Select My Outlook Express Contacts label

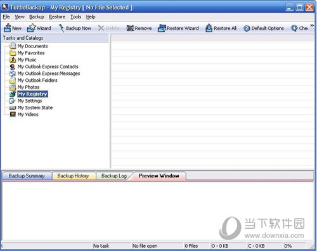[48, 67]
